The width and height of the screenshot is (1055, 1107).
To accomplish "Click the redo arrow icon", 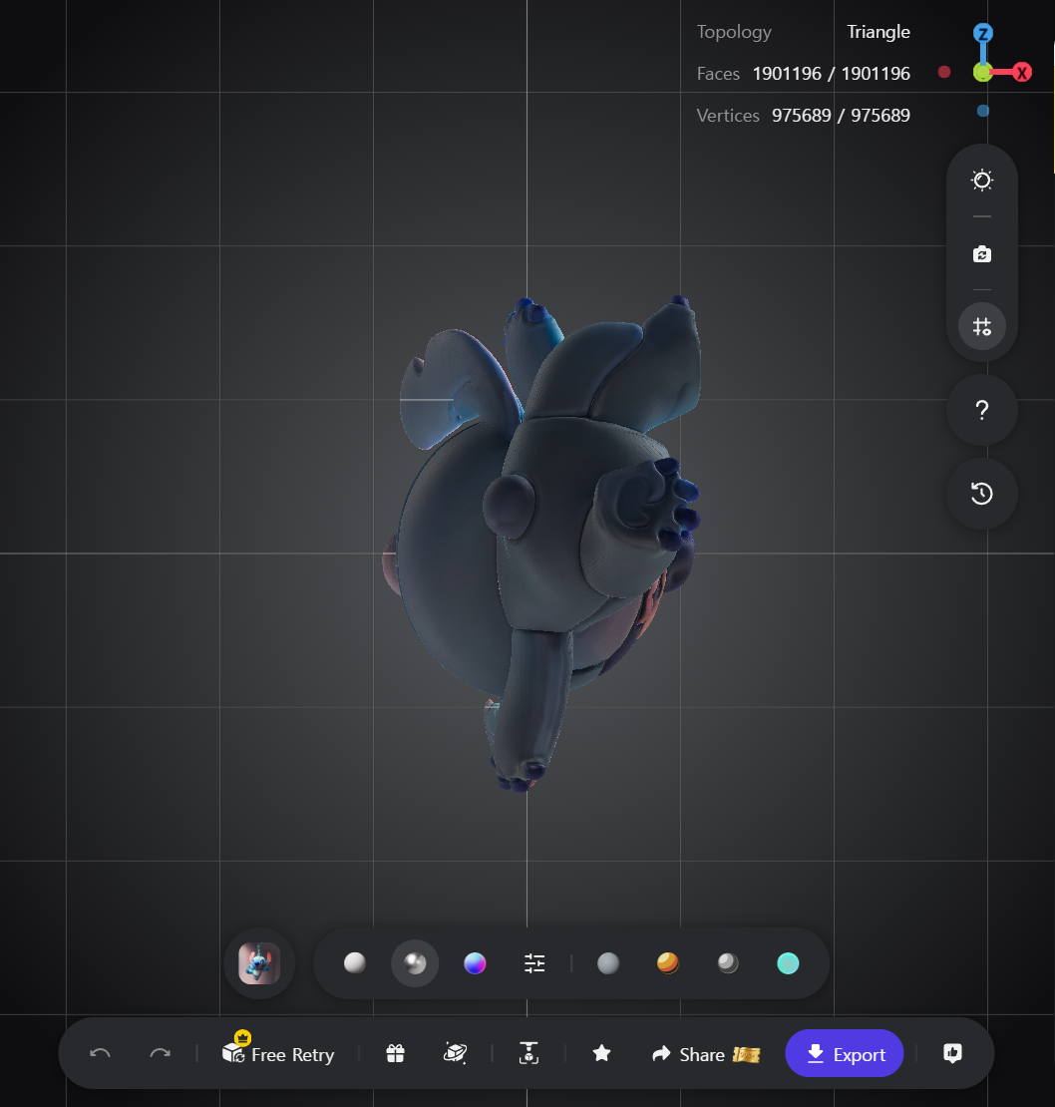I will pos(161,1053).
